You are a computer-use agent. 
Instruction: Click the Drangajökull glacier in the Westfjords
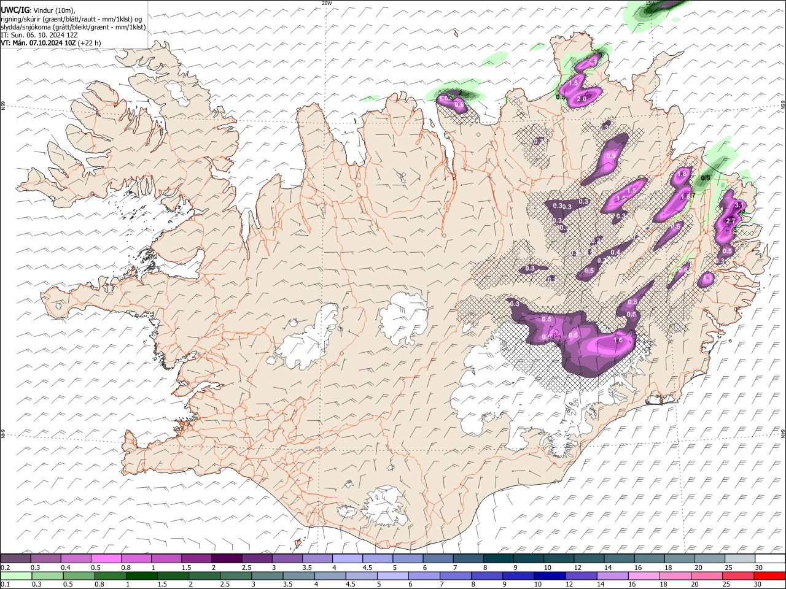pyautogui.click(x=179, y=92)
